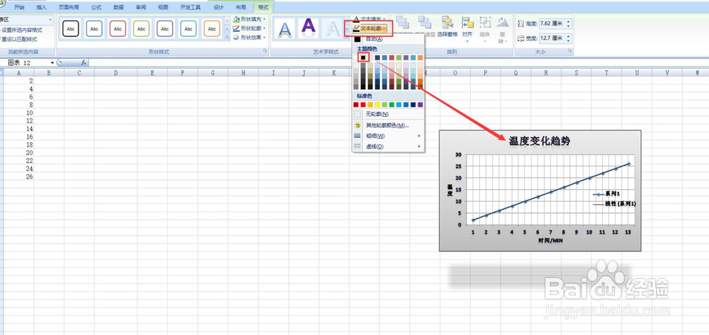Select the 温度 vertical axis title
Image resolution: width=709 pixels, height=335 pixels.
(450, 190)
